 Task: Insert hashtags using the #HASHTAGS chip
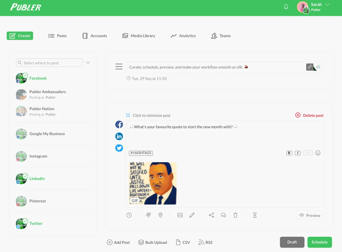(141, 153)
